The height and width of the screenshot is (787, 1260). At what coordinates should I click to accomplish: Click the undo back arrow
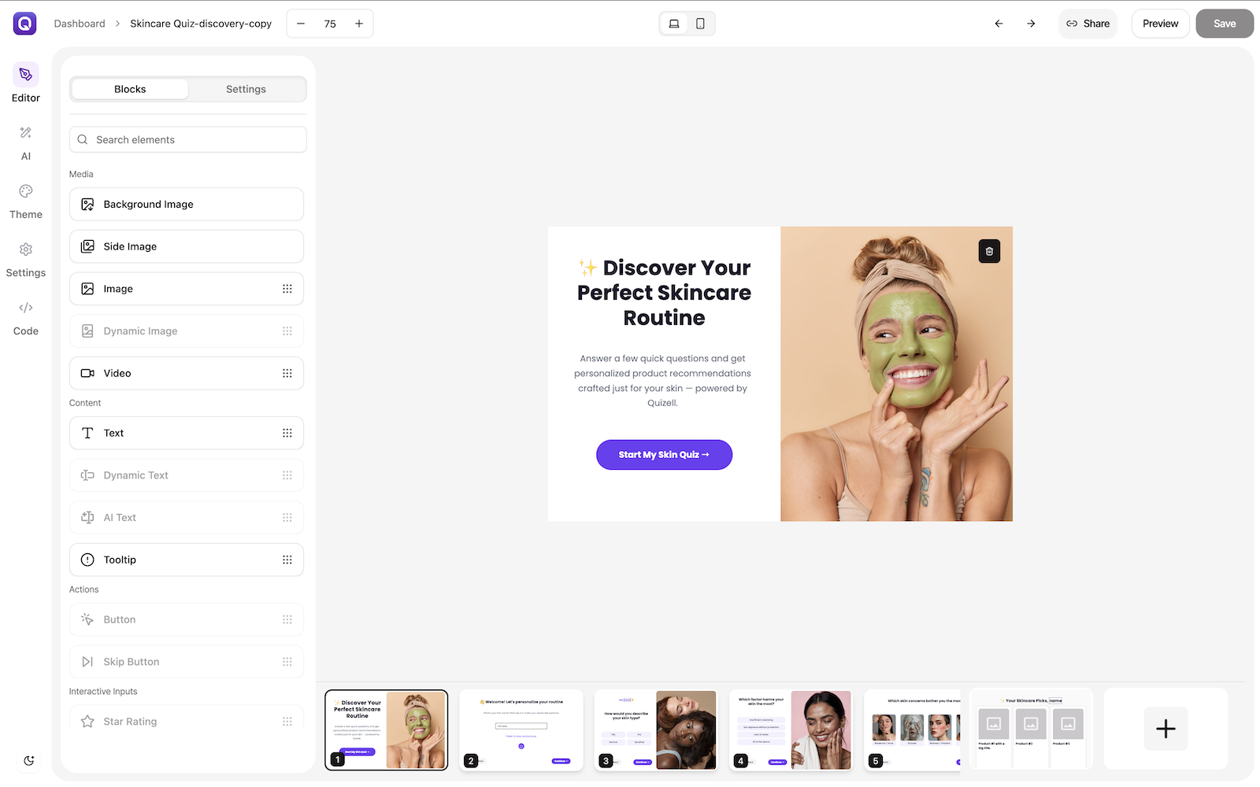999,24
